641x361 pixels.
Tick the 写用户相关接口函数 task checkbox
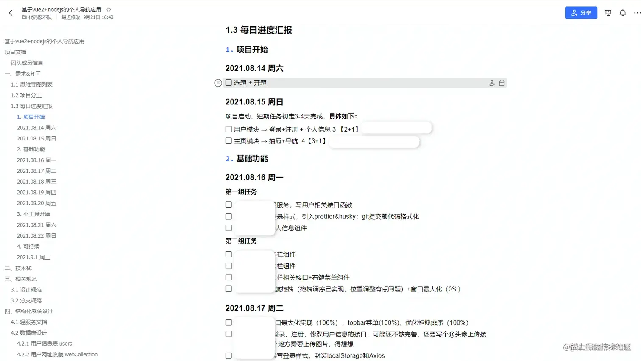pos(229,205)
